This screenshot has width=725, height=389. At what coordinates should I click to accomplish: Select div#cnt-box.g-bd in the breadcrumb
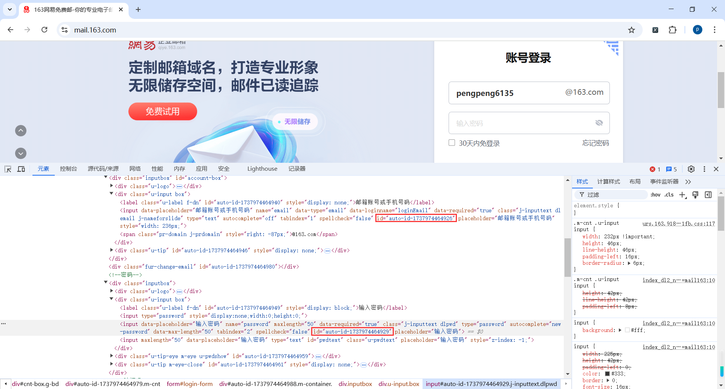[x=35, y=384]
